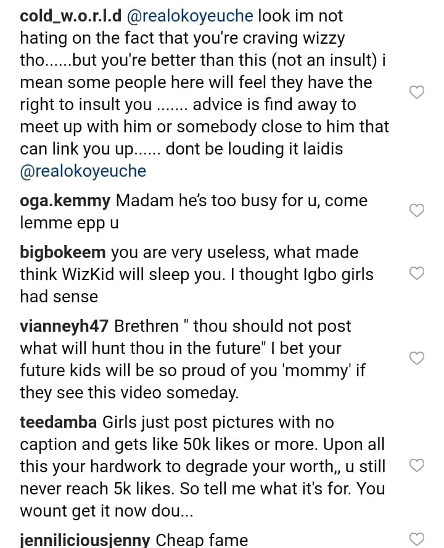This screenshot has width=444, height=548.
Task: Tap the "Madam he's too busy" comment text
Action: 240,201
